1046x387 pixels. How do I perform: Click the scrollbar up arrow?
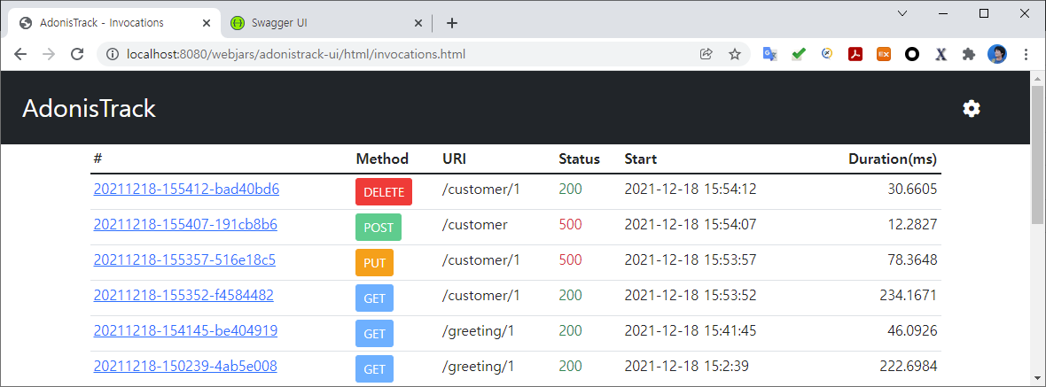1038,78
